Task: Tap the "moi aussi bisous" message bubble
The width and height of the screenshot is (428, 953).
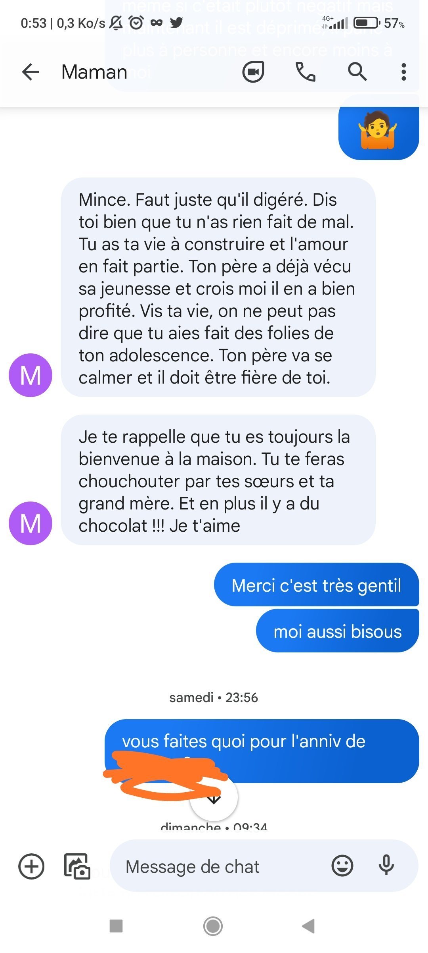Action: click(338, 631)
